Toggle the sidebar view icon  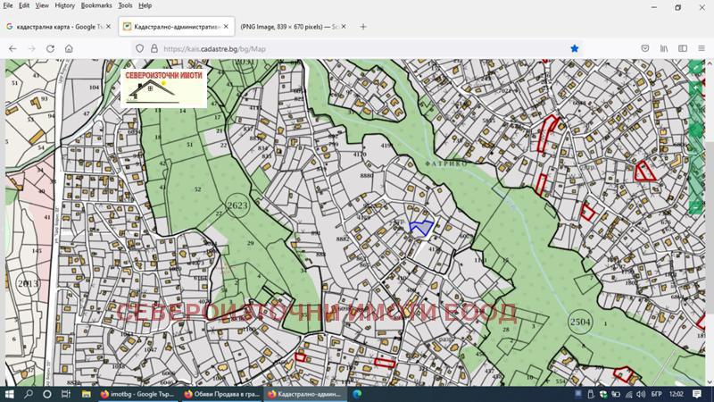683,48
